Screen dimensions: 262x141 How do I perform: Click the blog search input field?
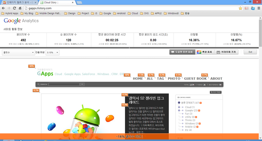tap(64, 84)
